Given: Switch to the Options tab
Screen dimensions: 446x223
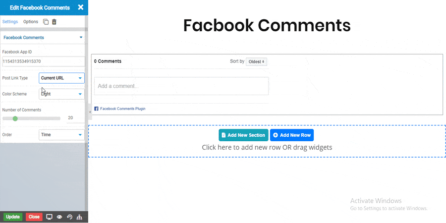Looking at the screenshot, I should [x=31, y=22].
